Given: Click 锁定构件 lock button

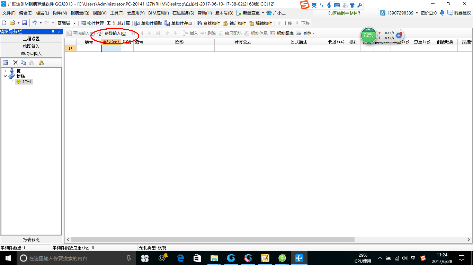Looking at the screenshot, I should click(234, 23).
